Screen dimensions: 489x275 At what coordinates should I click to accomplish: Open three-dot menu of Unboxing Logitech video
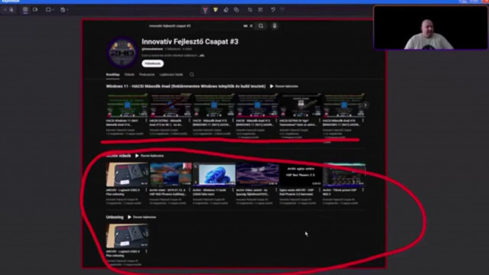[x=146, y=251]
